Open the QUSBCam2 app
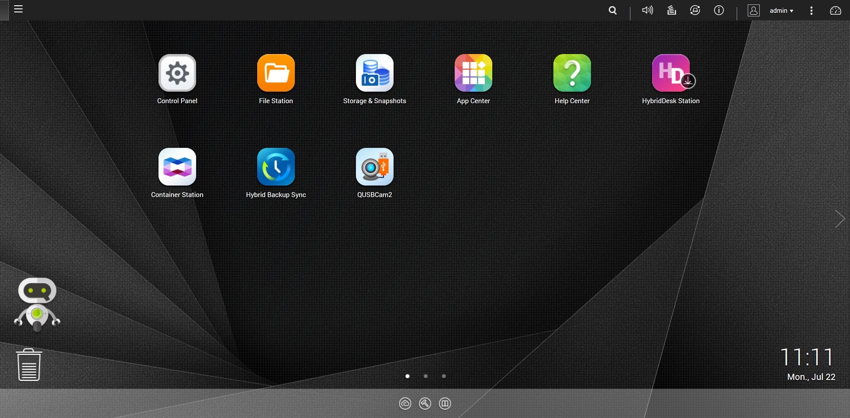 pos(375,167)
